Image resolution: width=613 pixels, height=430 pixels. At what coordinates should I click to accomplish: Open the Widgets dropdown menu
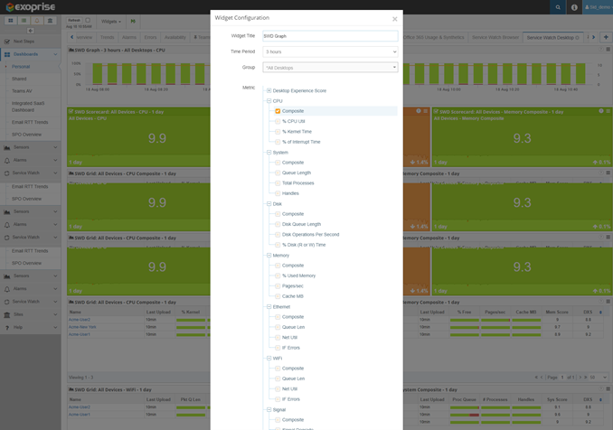point(111,22)
